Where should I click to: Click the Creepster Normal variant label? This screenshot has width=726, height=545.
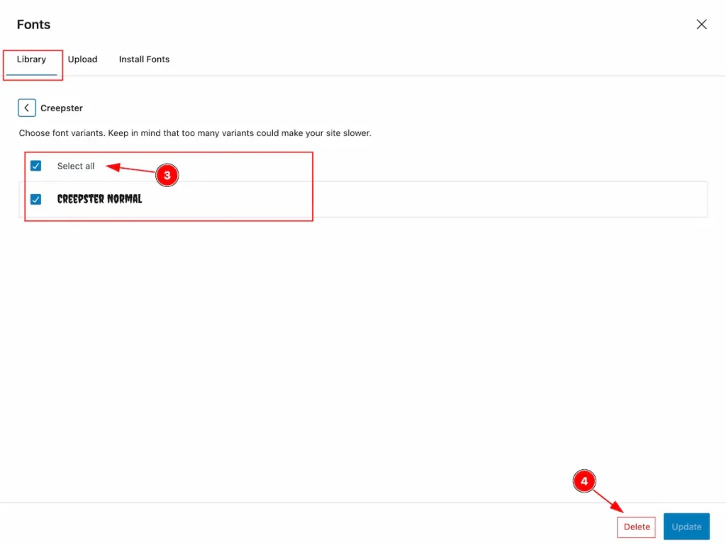99,199
